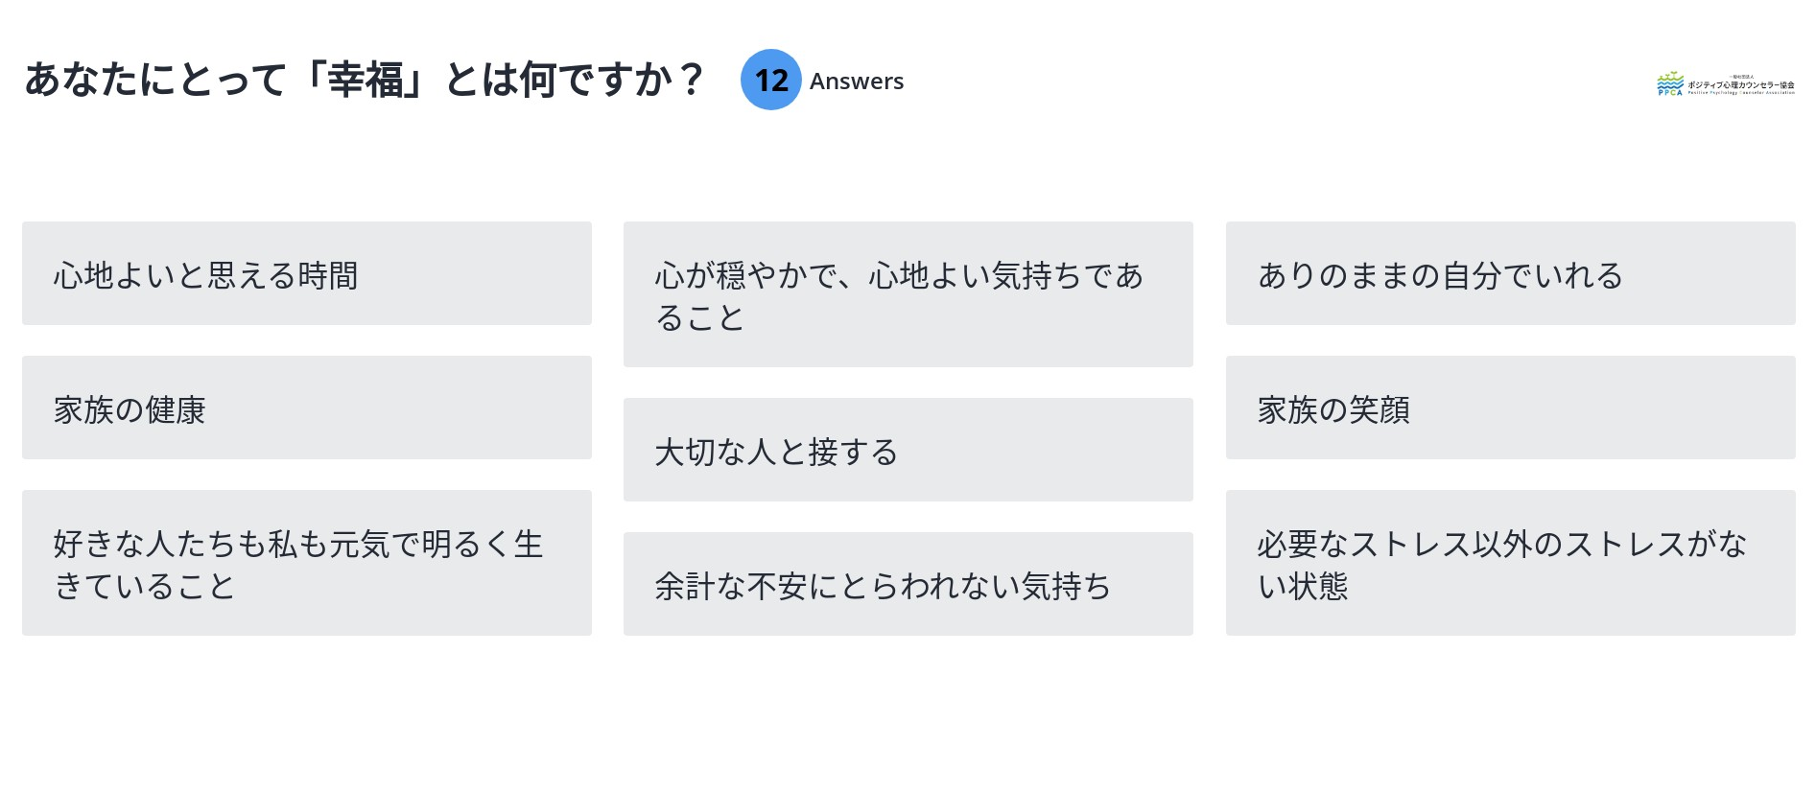Select the 大切な人と接する answer card
The image size is (1816, 792).
[908, 450]
